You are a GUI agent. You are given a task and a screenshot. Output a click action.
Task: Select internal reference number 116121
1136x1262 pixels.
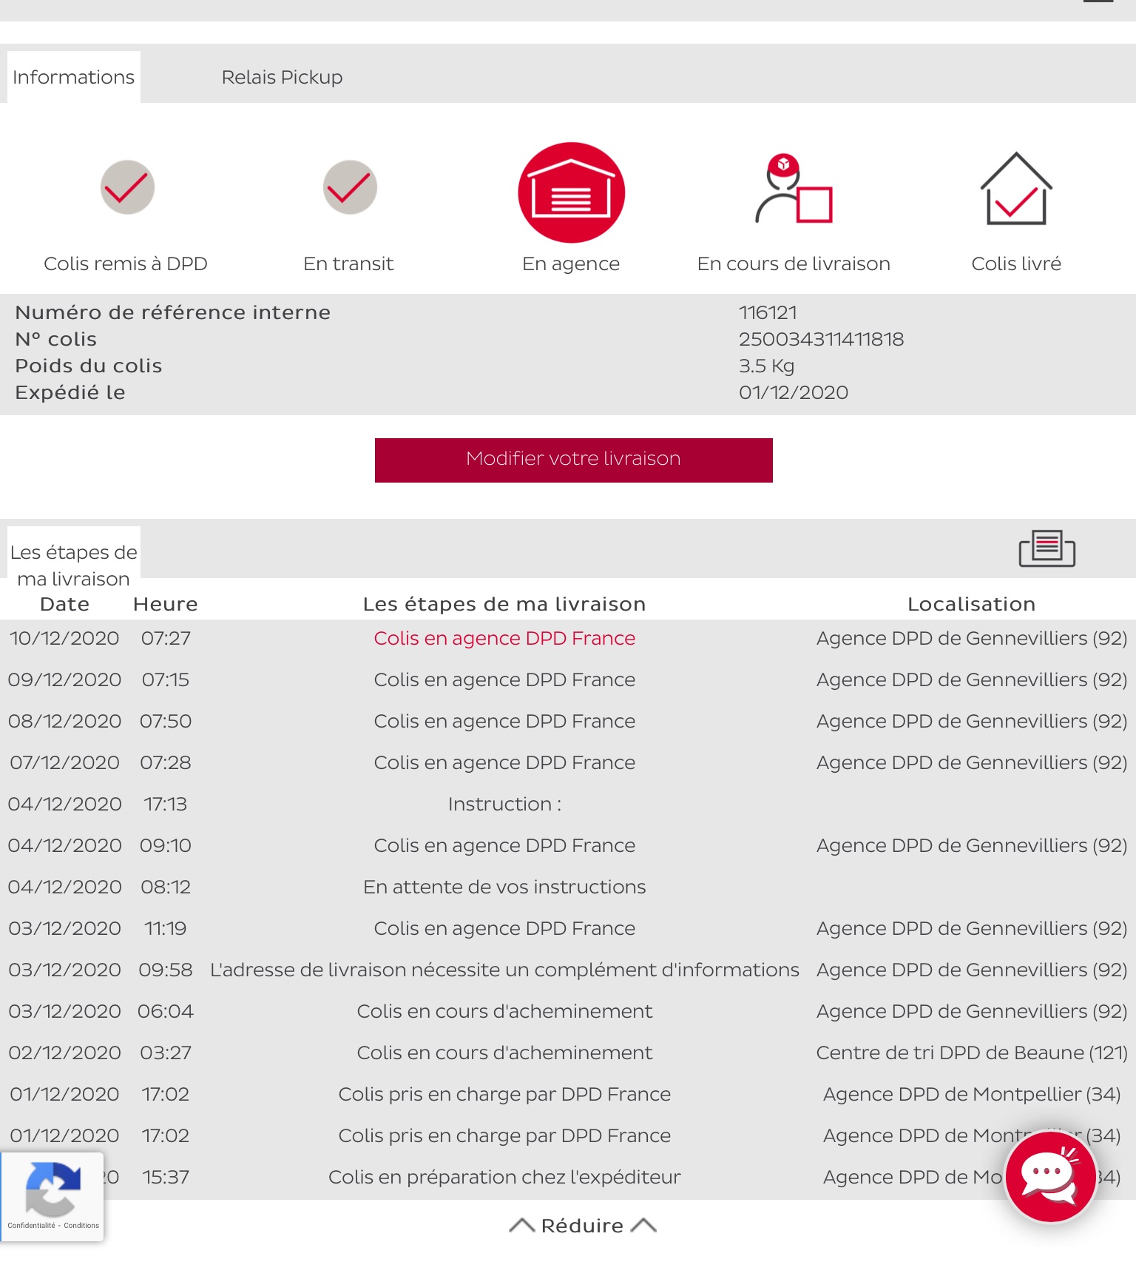768,312
